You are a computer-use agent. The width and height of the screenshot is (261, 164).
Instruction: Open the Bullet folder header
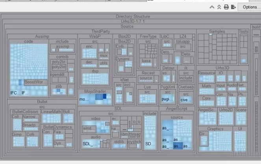click(x=42, y=101)
